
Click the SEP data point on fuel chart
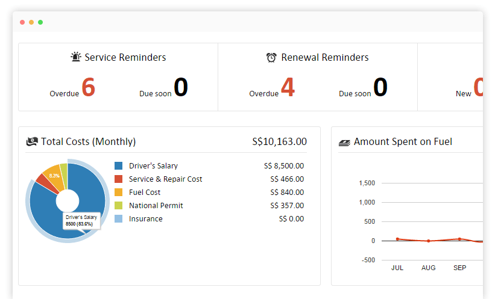pos(459,239)
